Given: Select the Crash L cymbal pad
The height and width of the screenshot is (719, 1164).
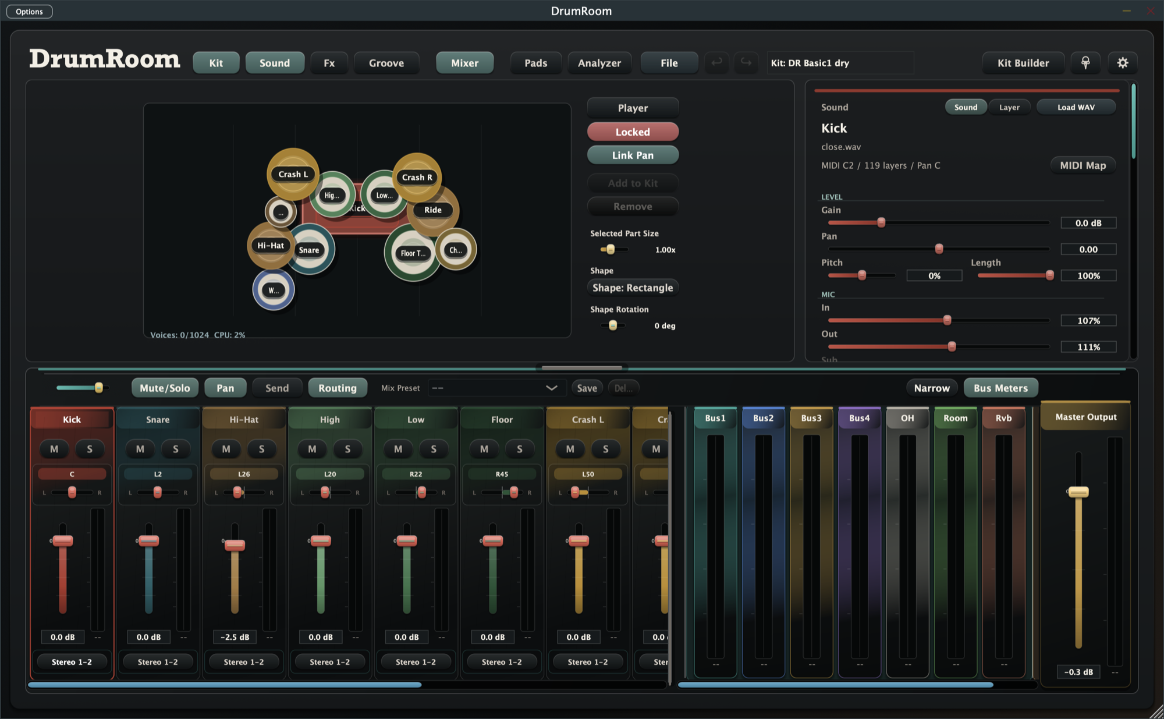Looking at the screenshot, I should (x=293, y=174).
